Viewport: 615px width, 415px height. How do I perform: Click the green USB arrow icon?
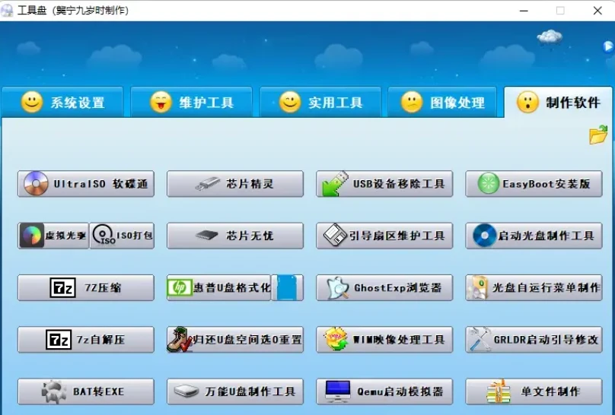pyautogui.click(x=334, y=183)
